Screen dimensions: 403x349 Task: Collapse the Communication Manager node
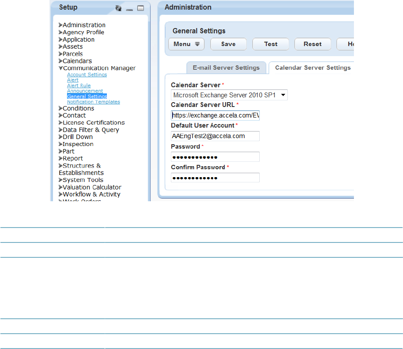(x=60, y=68)
